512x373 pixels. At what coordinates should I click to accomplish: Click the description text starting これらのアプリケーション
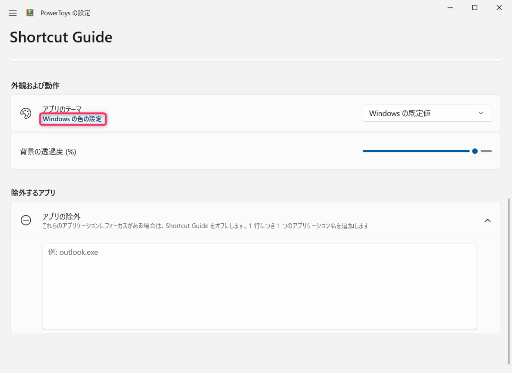(x=205, y=226)
